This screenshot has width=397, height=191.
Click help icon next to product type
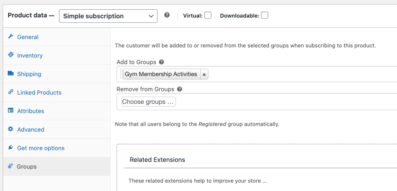[x=167, y=15]
